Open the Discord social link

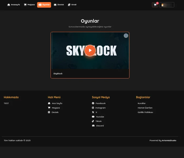[100, 126]
